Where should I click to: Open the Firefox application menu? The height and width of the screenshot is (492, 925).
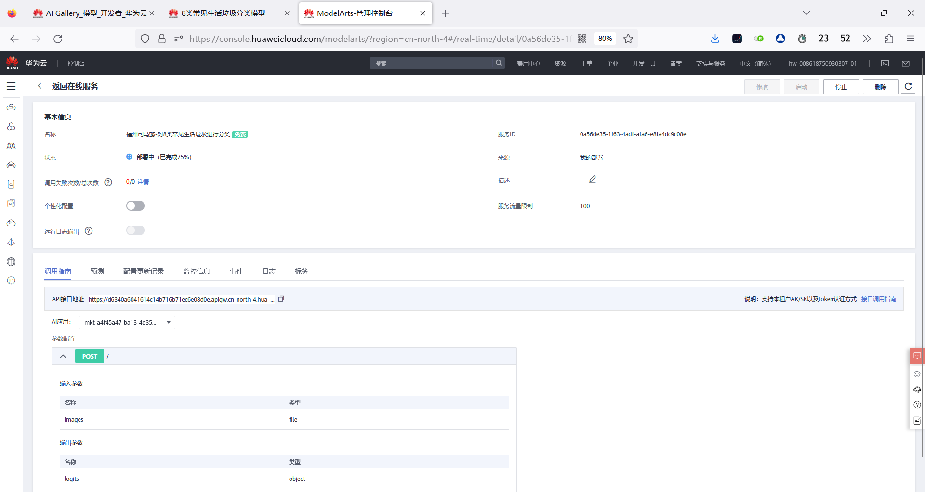point(911,39)
